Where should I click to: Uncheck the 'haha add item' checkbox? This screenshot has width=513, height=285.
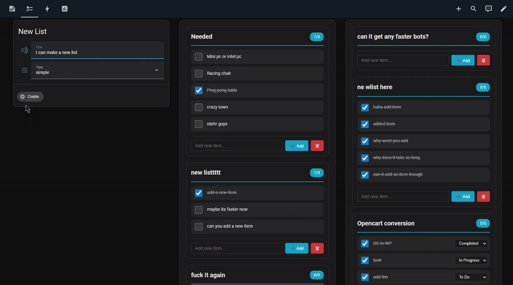(365, 107)
